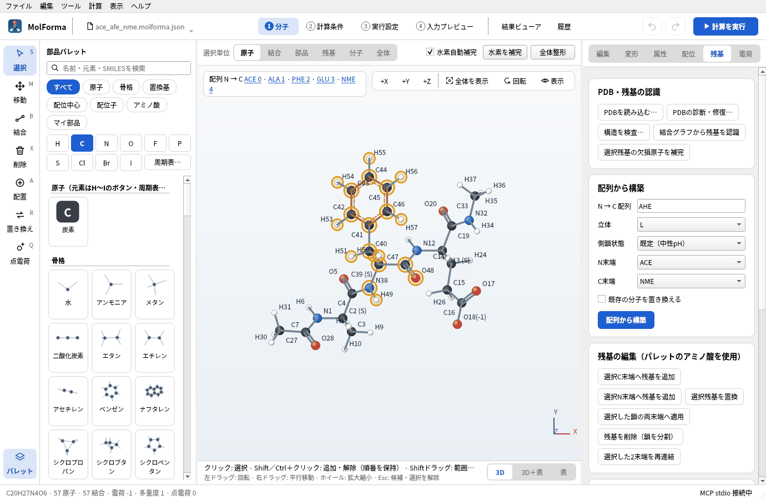Choose the メタン skeleton thumbnail
766x500 pixels.
point(155,293)
